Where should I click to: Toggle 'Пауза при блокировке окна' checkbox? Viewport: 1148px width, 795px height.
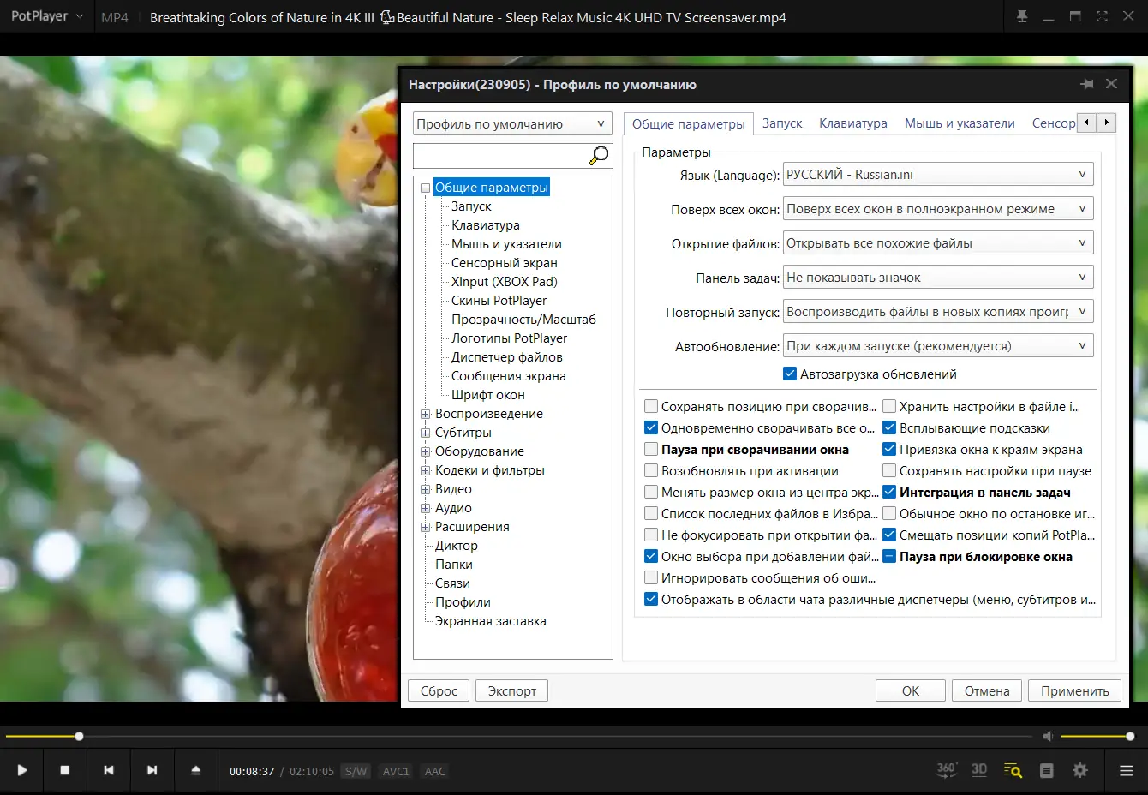pyautogui.click(x=889, y=556)
